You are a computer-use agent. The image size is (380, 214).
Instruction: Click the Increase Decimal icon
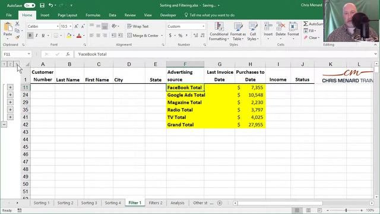[x=195, y=36]
